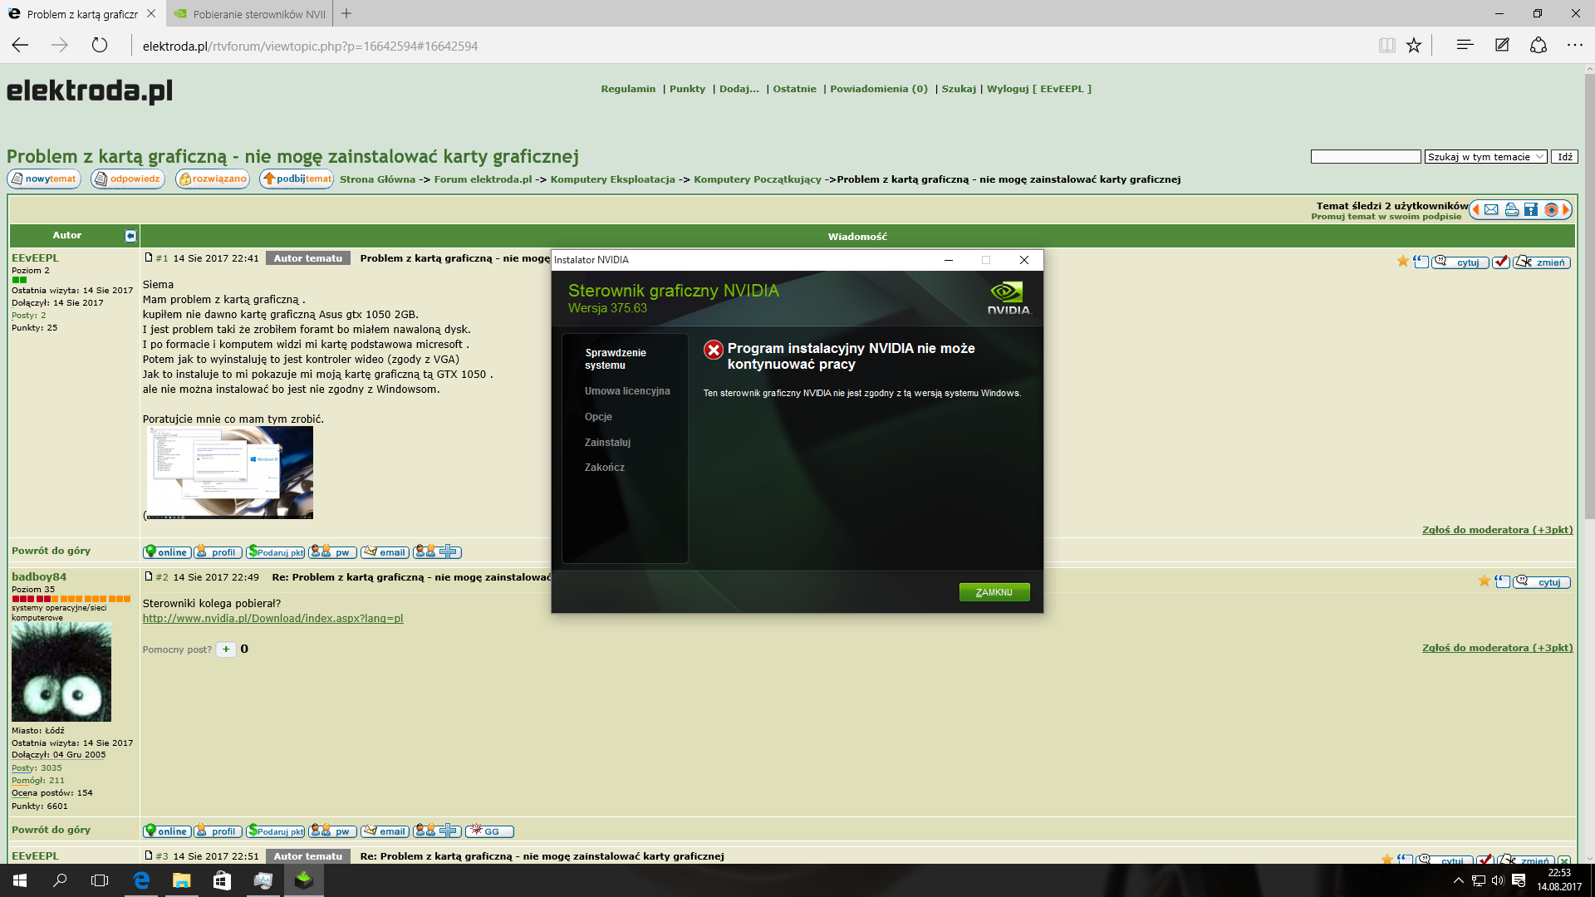Click 'odpowiedz' reply button
The height and width of the screenshot is (897, 1595).
pos(128,179)
